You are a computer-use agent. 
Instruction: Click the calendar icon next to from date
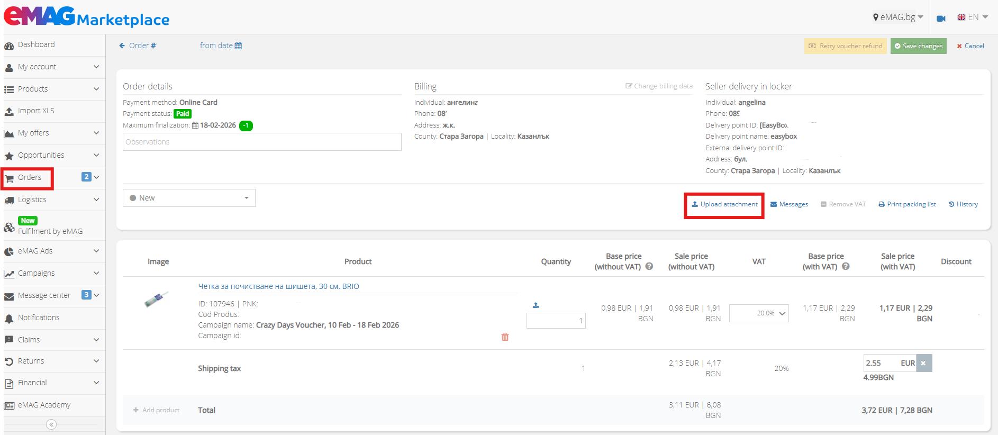(238, 46)
